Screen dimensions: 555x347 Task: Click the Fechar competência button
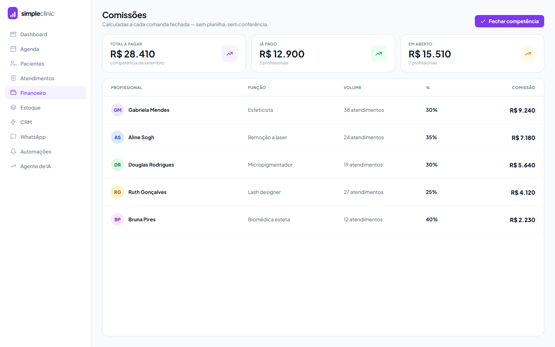pos(509,21)
